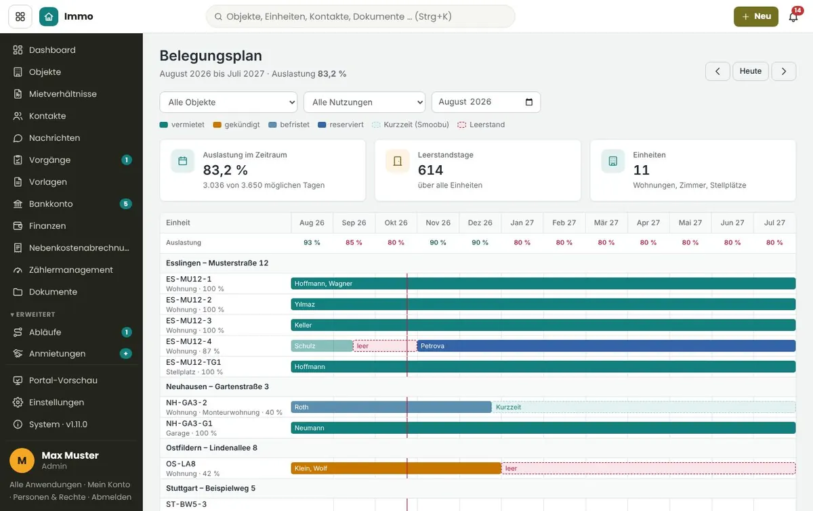This screenshot has height=511, width=813.
Task: Click the Abmelden link
Action: coord(112,497)
